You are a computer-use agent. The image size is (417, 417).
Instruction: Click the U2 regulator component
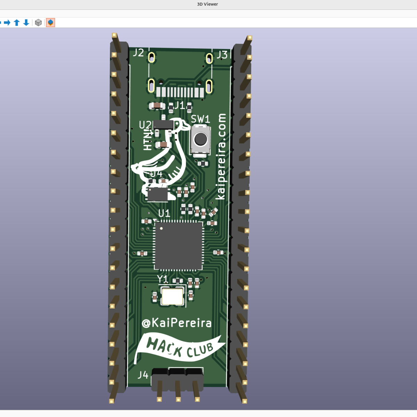click(163, 124)
